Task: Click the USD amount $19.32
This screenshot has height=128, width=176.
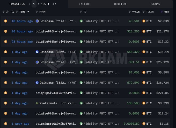Action: click(x=163, y=42)
